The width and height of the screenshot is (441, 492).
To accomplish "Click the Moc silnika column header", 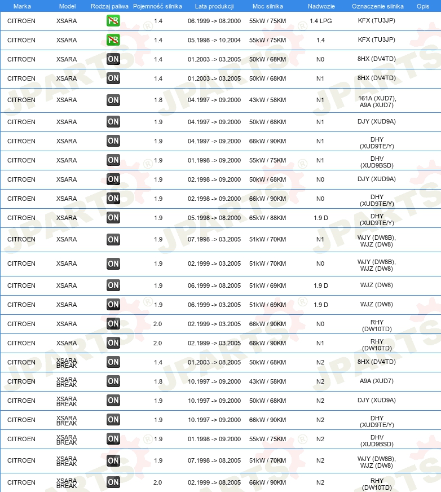I will [x=267, y=6].
